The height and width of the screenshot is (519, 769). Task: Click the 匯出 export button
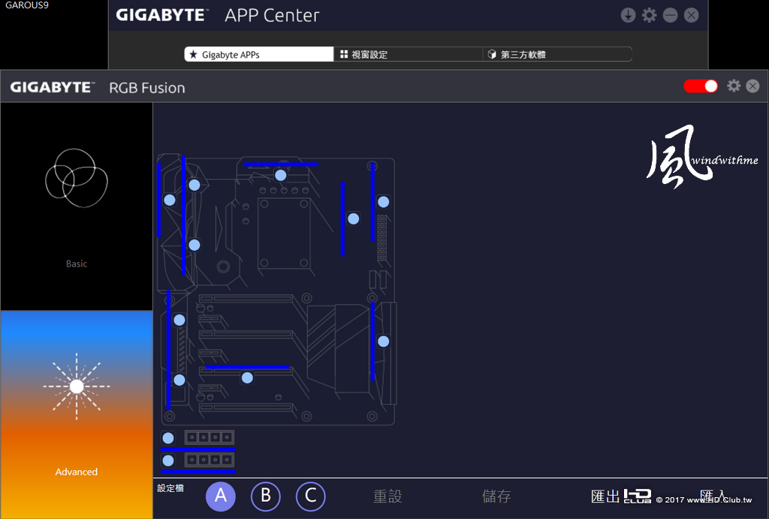click(x=606, y=496)
